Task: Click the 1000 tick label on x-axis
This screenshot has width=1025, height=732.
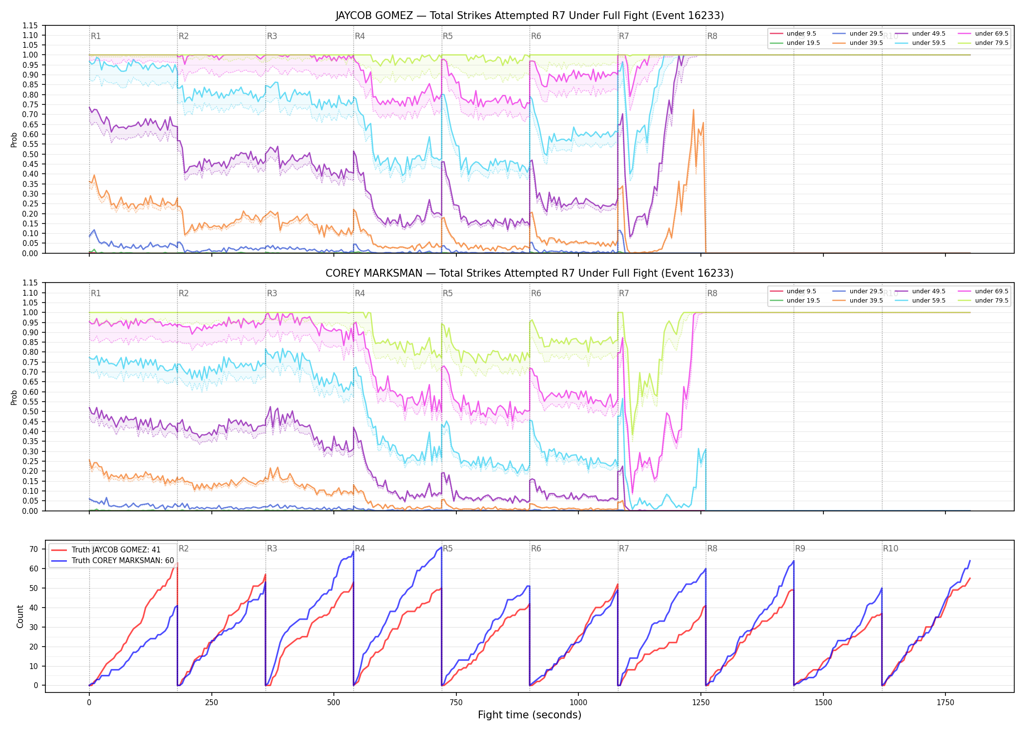Action: click(x=578, y=703)
